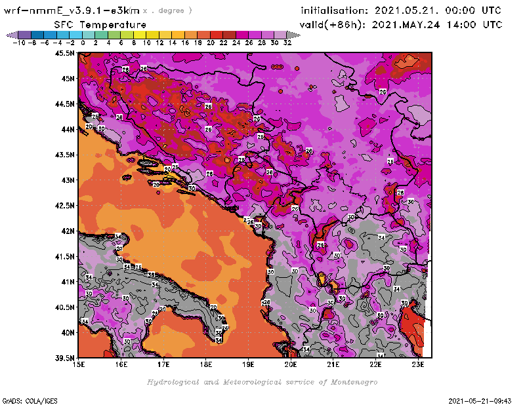Click the dark red 22 to 24 legend swatch
This screenshot has width=525, height=405.
tap(229, 35)
